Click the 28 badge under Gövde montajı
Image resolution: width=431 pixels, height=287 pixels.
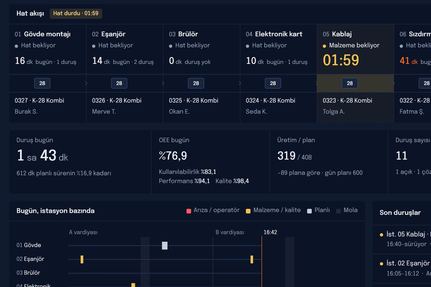click(x=42, y=83)
